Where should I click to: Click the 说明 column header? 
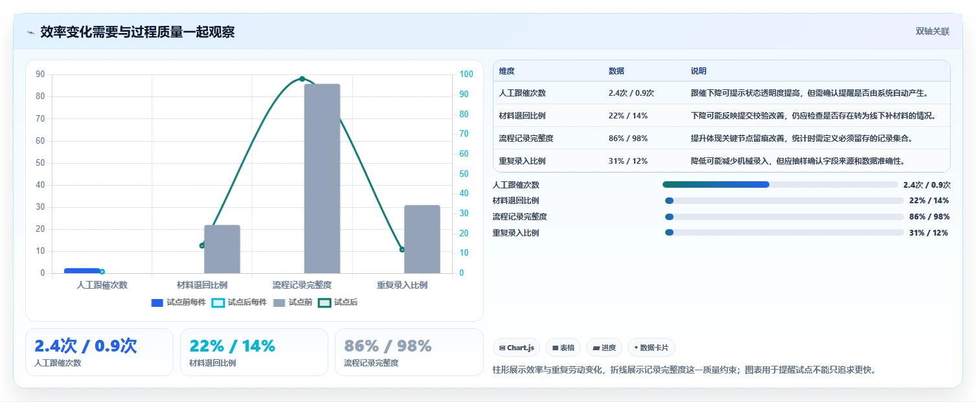699,71
